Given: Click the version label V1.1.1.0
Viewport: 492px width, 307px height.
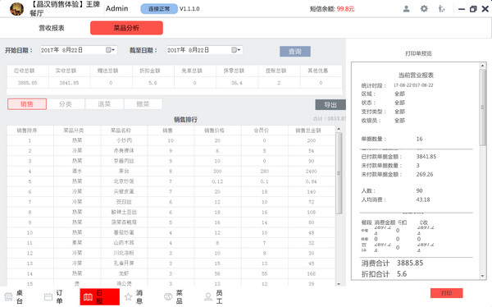Looking at the screenshot, I should [x=189, y=9].
